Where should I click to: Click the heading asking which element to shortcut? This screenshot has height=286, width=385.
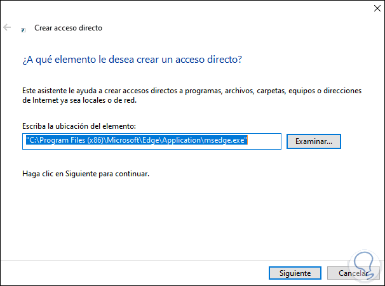coord(132,60)
